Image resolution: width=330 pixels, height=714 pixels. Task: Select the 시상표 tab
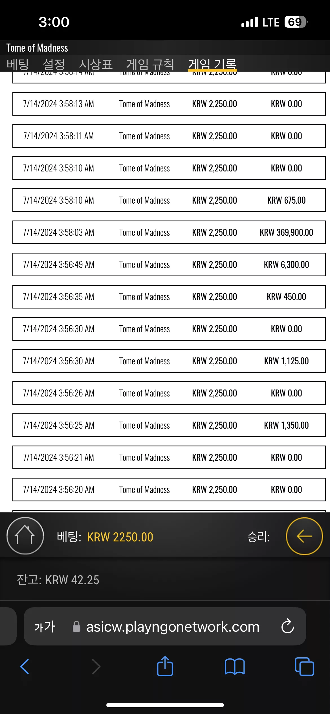coord(96,64)
